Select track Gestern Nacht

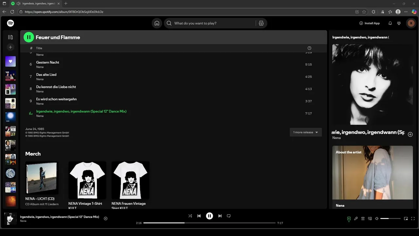pyautogui.click(x=174, y=64)
